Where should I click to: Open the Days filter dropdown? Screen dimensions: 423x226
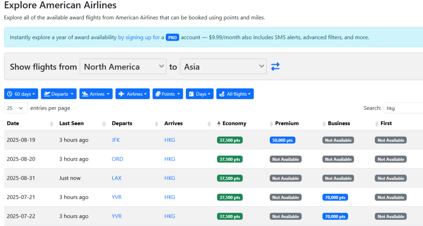pos(200,94)
